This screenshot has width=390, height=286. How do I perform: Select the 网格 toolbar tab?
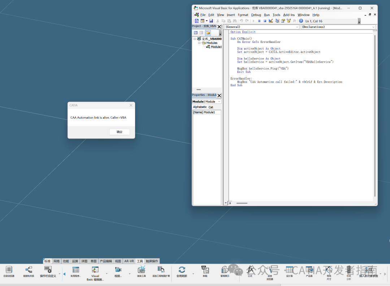click(57, 261)
